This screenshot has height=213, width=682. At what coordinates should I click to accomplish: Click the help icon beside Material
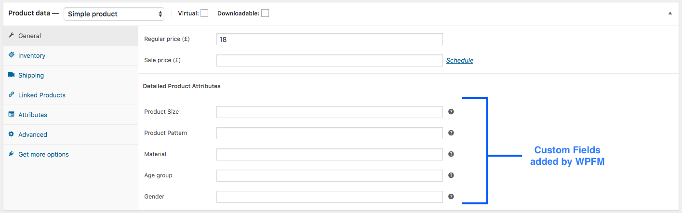tap(451, 154)
